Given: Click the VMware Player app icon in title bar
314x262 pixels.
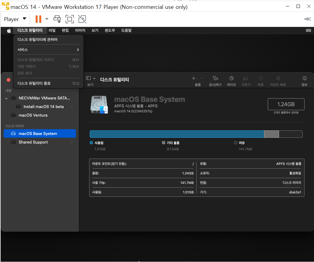Looking at the screenshot, I should coord(6,6).
